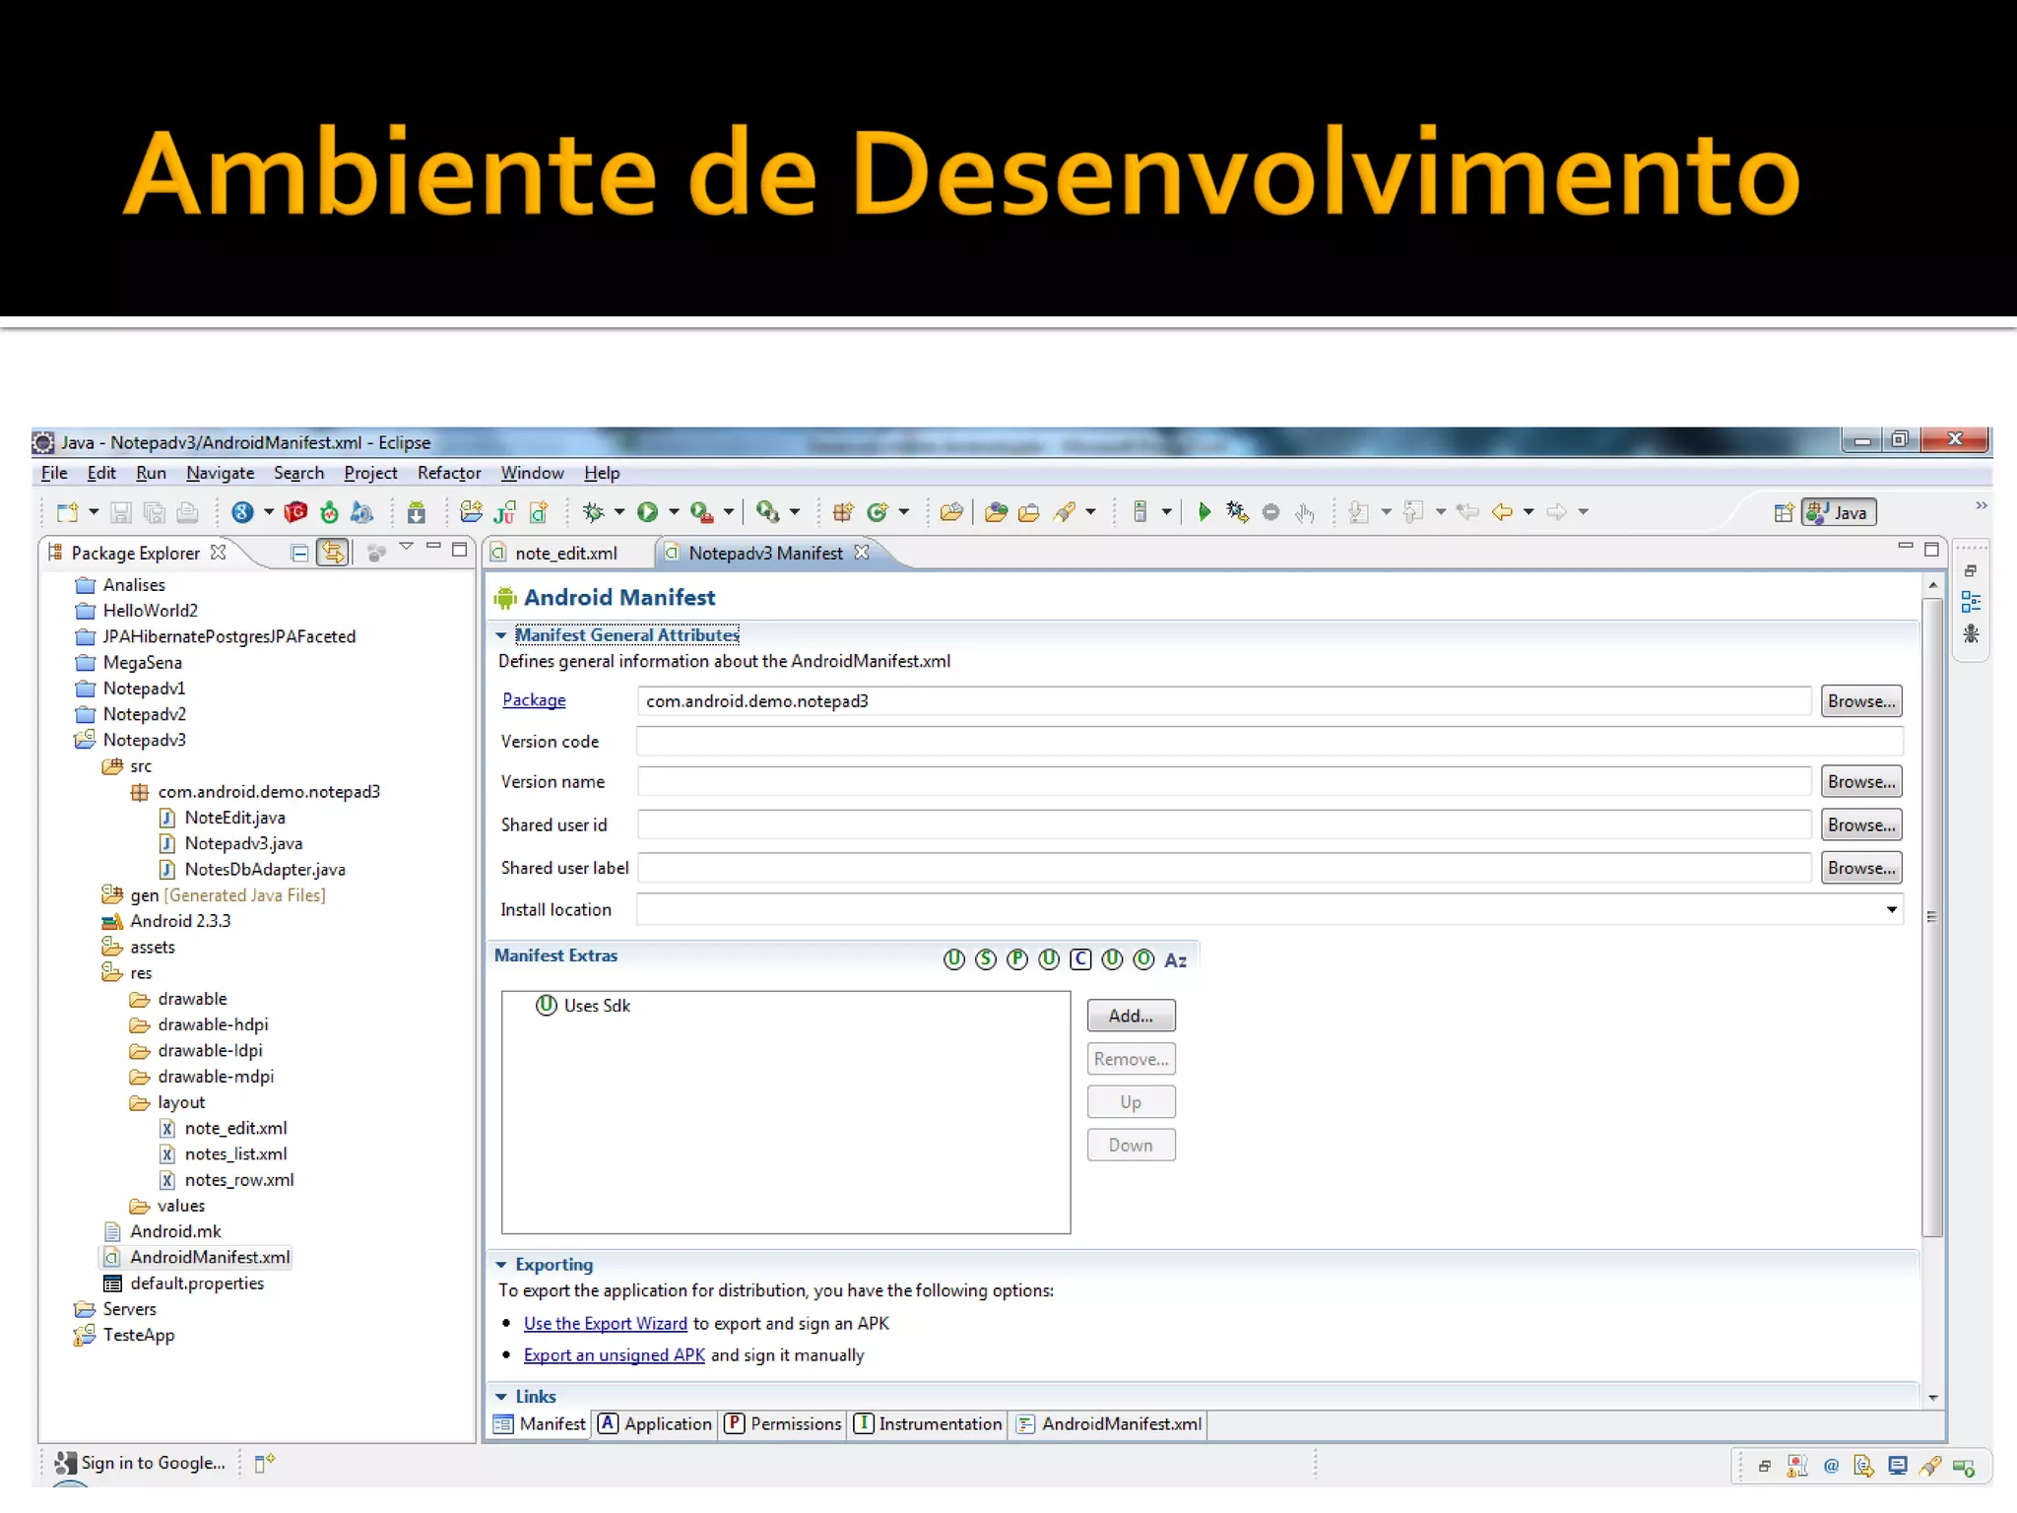Click the New JUnit Test Case icon
The height and width of the screenshot is (1513, 2017).
point(505,512)
